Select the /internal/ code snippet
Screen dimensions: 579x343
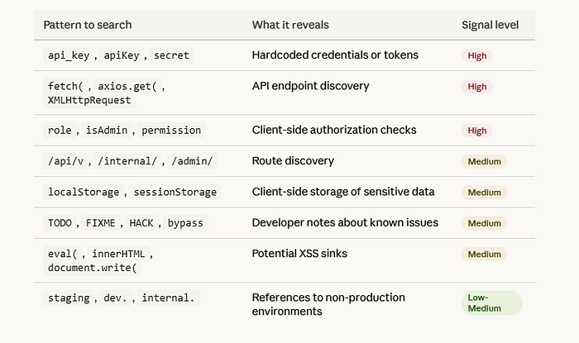point(127,161)
